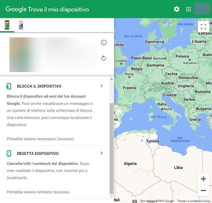Image resolution: width=212 pixels, height=203 pixels.
Task: Click Polonia label on map
Action: 182,56
